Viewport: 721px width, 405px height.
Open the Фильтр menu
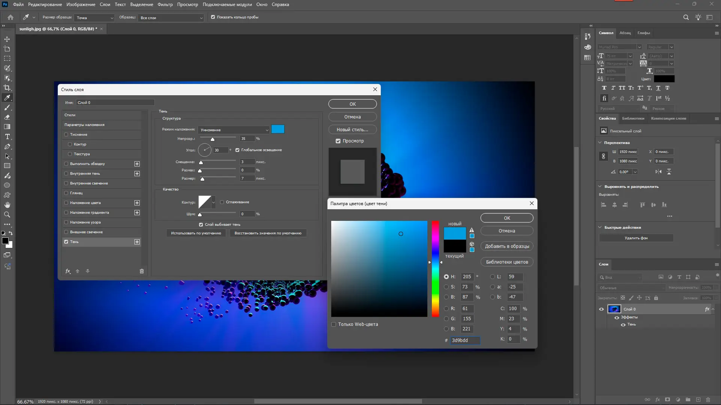[164, 4]
